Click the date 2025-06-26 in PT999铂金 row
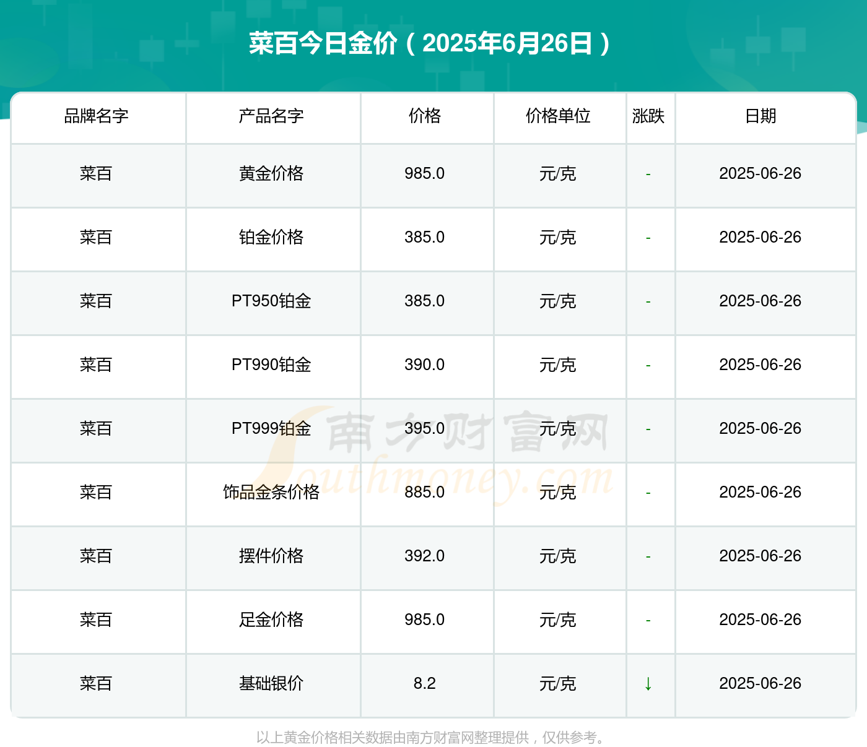This screenshot has width=867, height=747. click(760, 428)
